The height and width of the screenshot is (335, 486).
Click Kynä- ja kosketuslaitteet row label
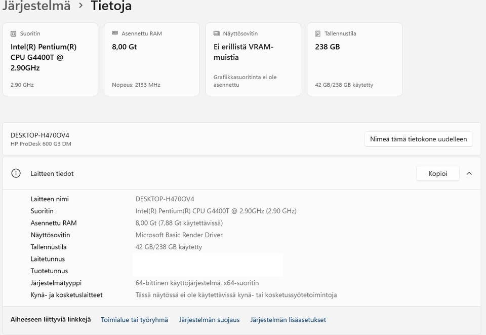[66, 295]
